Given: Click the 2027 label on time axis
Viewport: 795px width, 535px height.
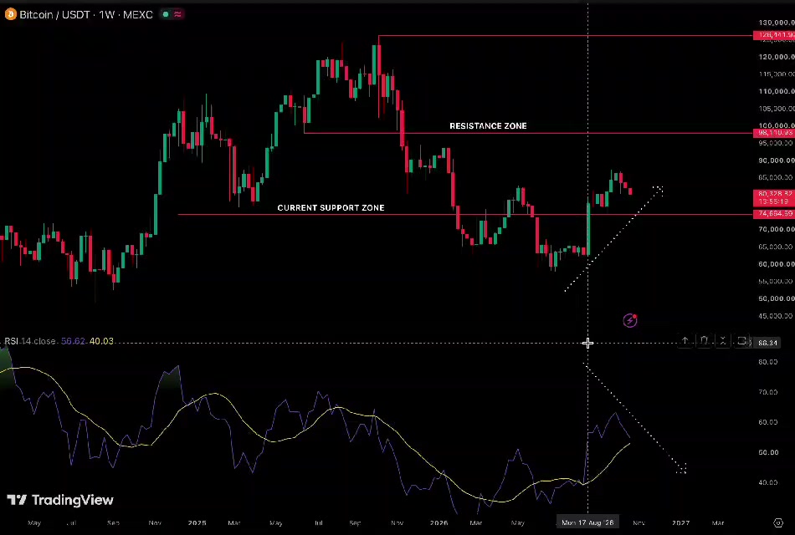Looking at the screenshot, I should click(x=680, y=522).
